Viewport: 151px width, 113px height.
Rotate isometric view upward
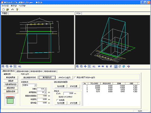[x=111, y=66]
